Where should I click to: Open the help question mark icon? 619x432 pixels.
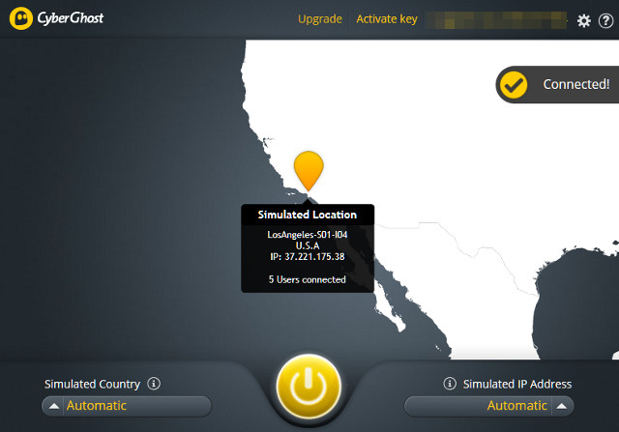(x=605, y=20)
